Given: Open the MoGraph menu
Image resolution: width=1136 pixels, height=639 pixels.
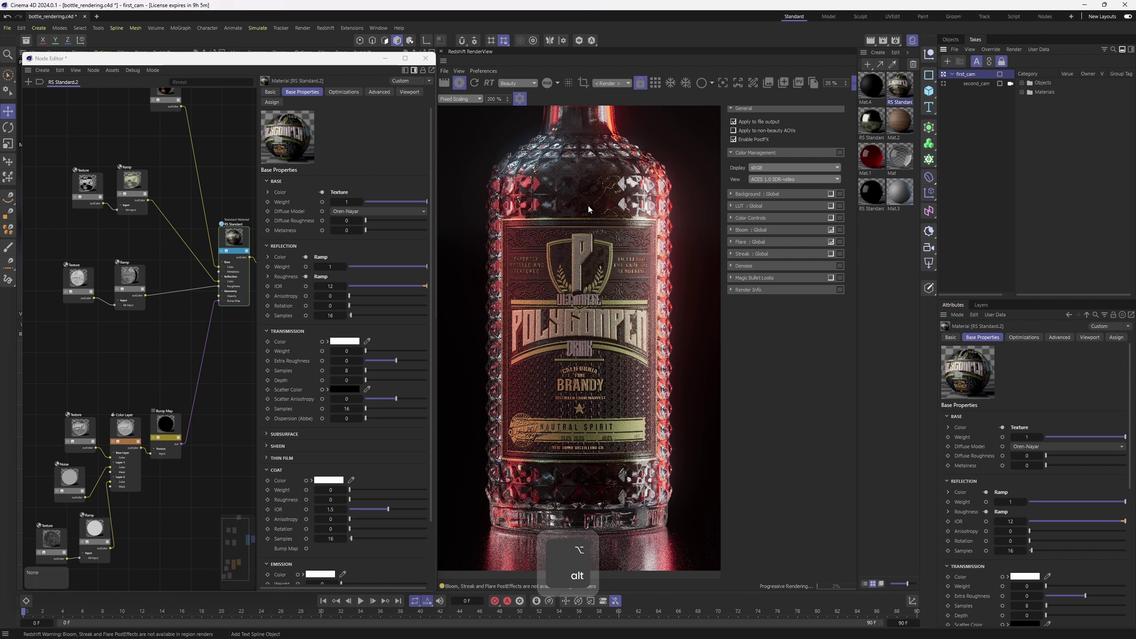Looking at the screenshot, I should [181, 28].
